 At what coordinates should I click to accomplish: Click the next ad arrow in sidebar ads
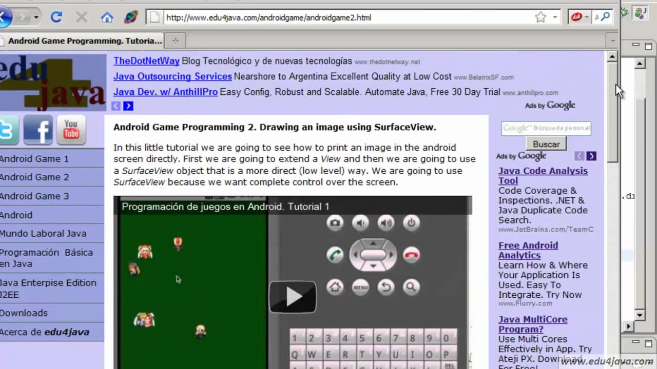pyautogui.click(x=591, y=156)
